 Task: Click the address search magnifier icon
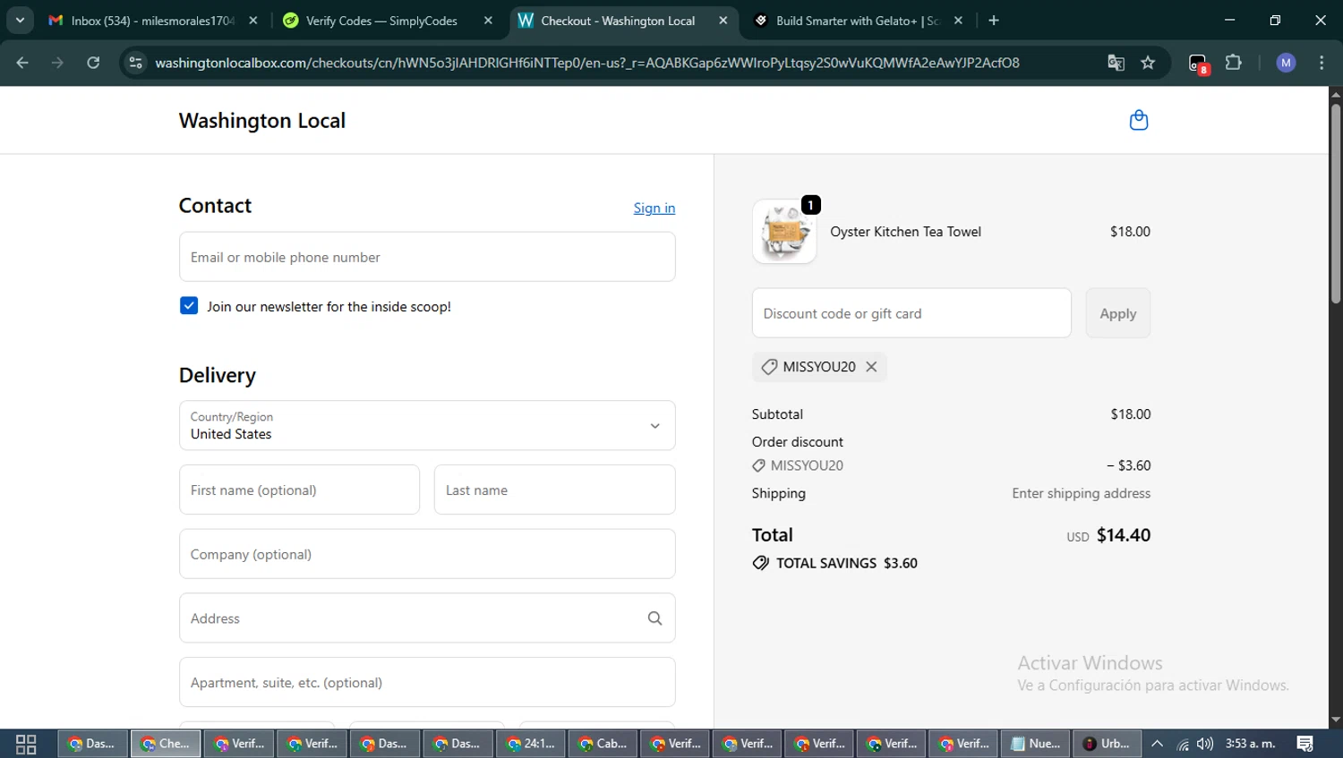(x=654, y=618)
